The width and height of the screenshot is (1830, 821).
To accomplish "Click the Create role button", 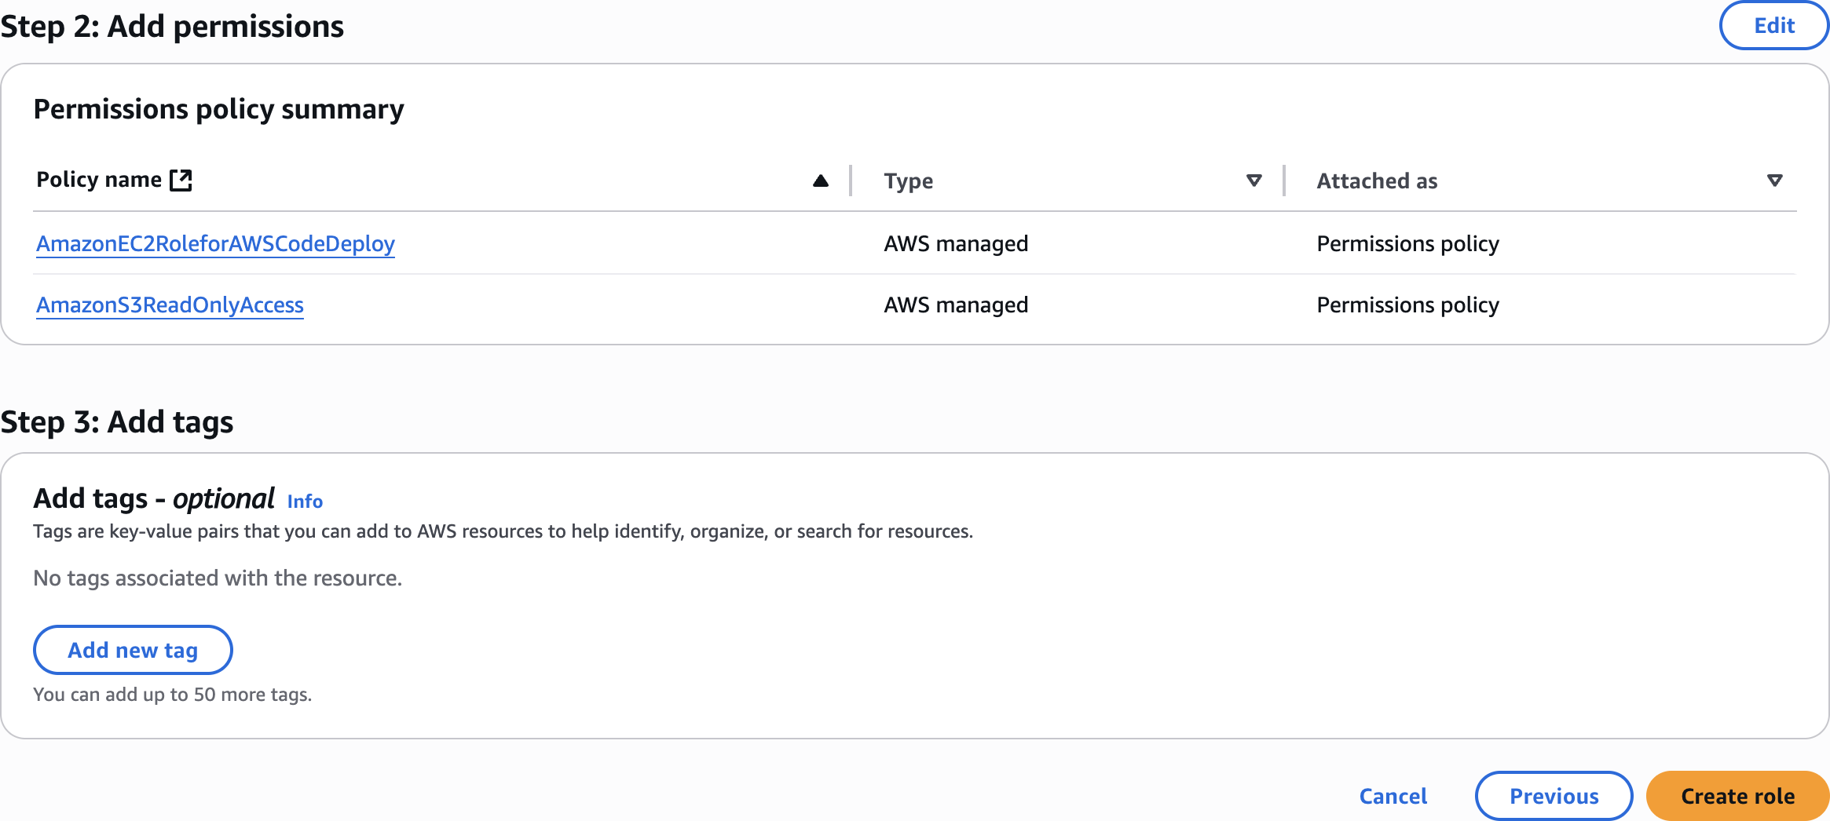I will pyautogui.click(x=1737, y=796).
